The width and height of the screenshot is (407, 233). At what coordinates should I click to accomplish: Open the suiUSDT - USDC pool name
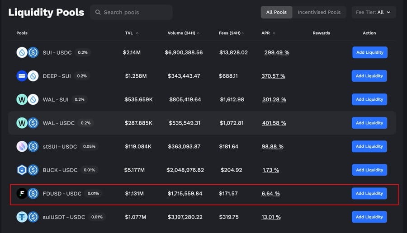pyautogui.click(x=64, y=217)
